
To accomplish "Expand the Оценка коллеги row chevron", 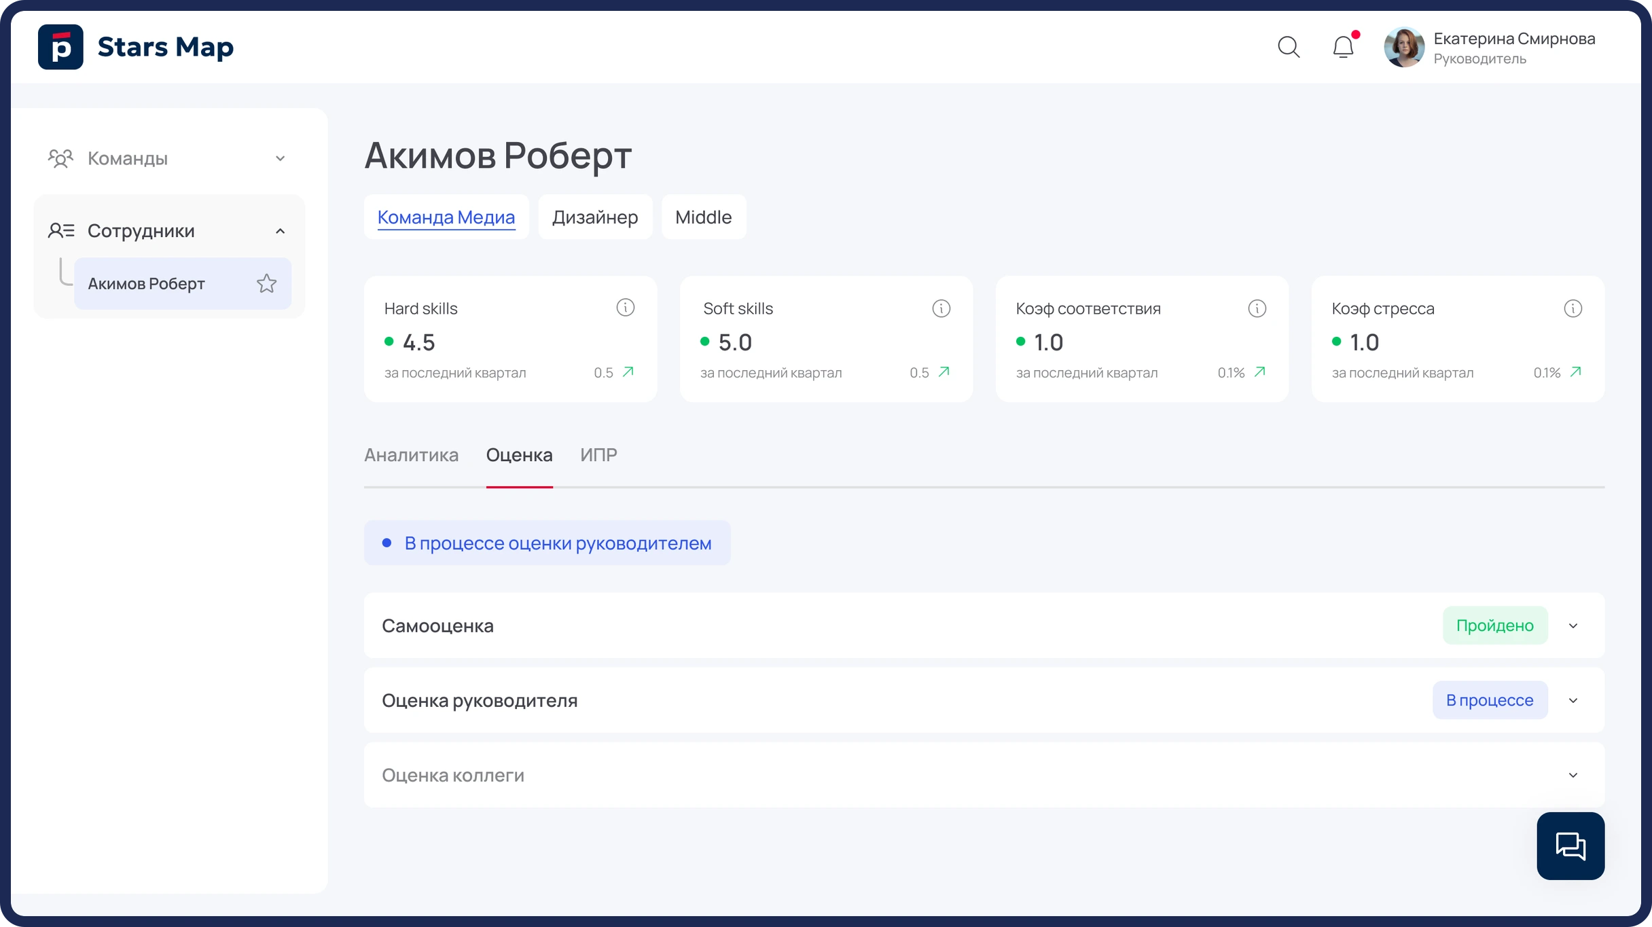I will (x=1573, y=775).
